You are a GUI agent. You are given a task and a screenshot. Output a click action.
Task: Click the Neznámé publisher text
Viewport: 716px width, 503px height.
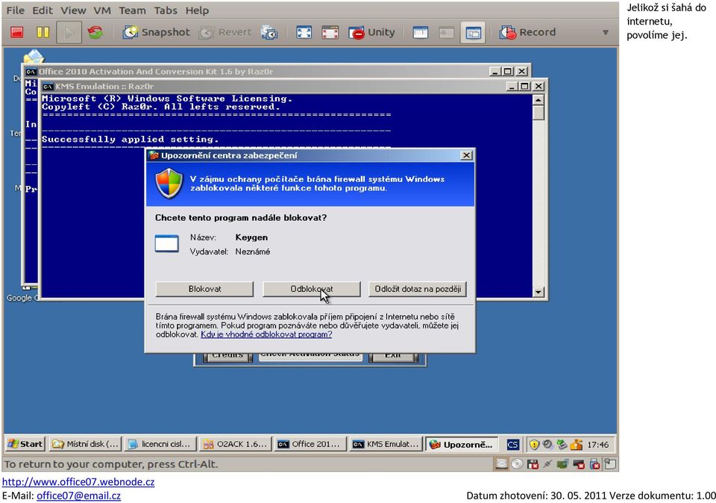(x=253, y=251)
